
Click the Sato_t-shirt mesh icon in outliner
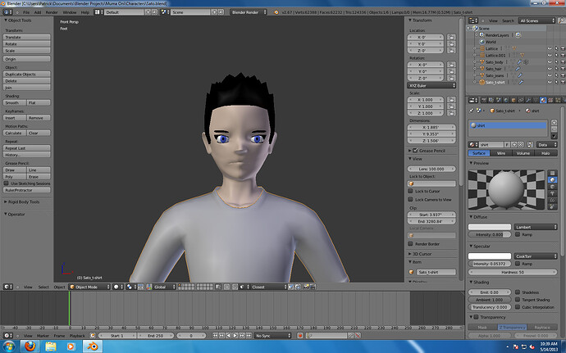click(482, 82)
